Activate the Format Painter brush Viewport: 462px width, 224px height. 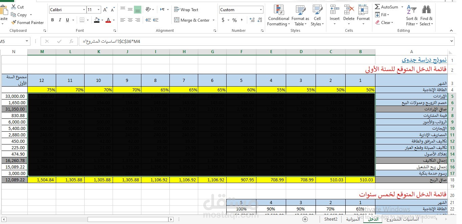[x=14, y=23]
